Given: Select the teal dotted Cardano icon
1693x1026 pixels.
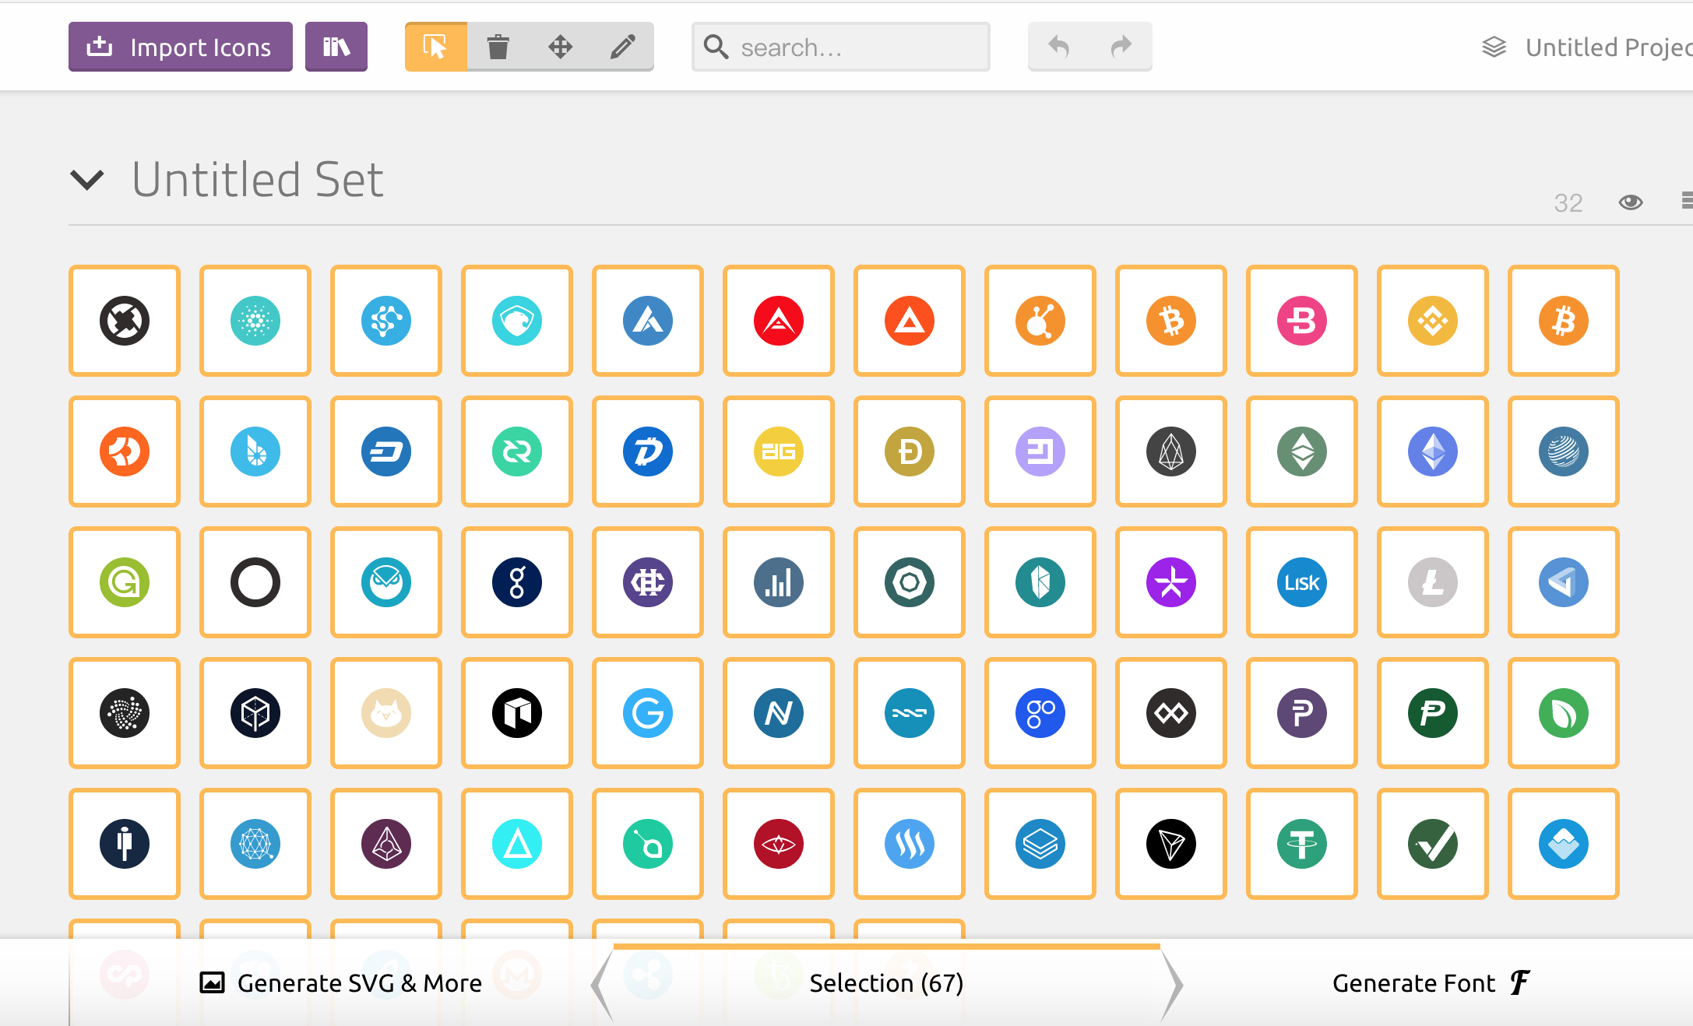Looking at the screenshot, I should coord(255,321).
